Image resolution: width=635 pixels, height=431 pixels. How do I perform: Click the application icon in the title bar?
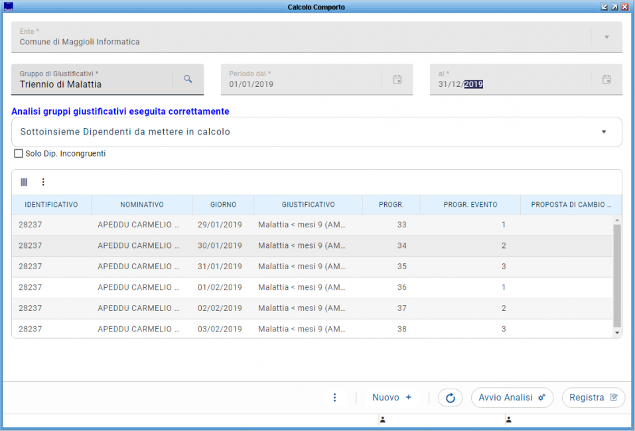(x=9, y=7)
